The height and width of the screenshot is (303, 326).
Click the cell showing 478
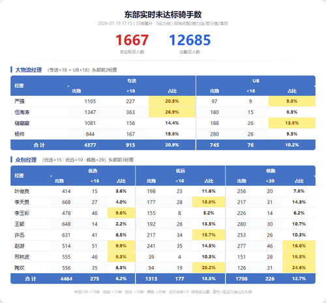pos(66,213)
